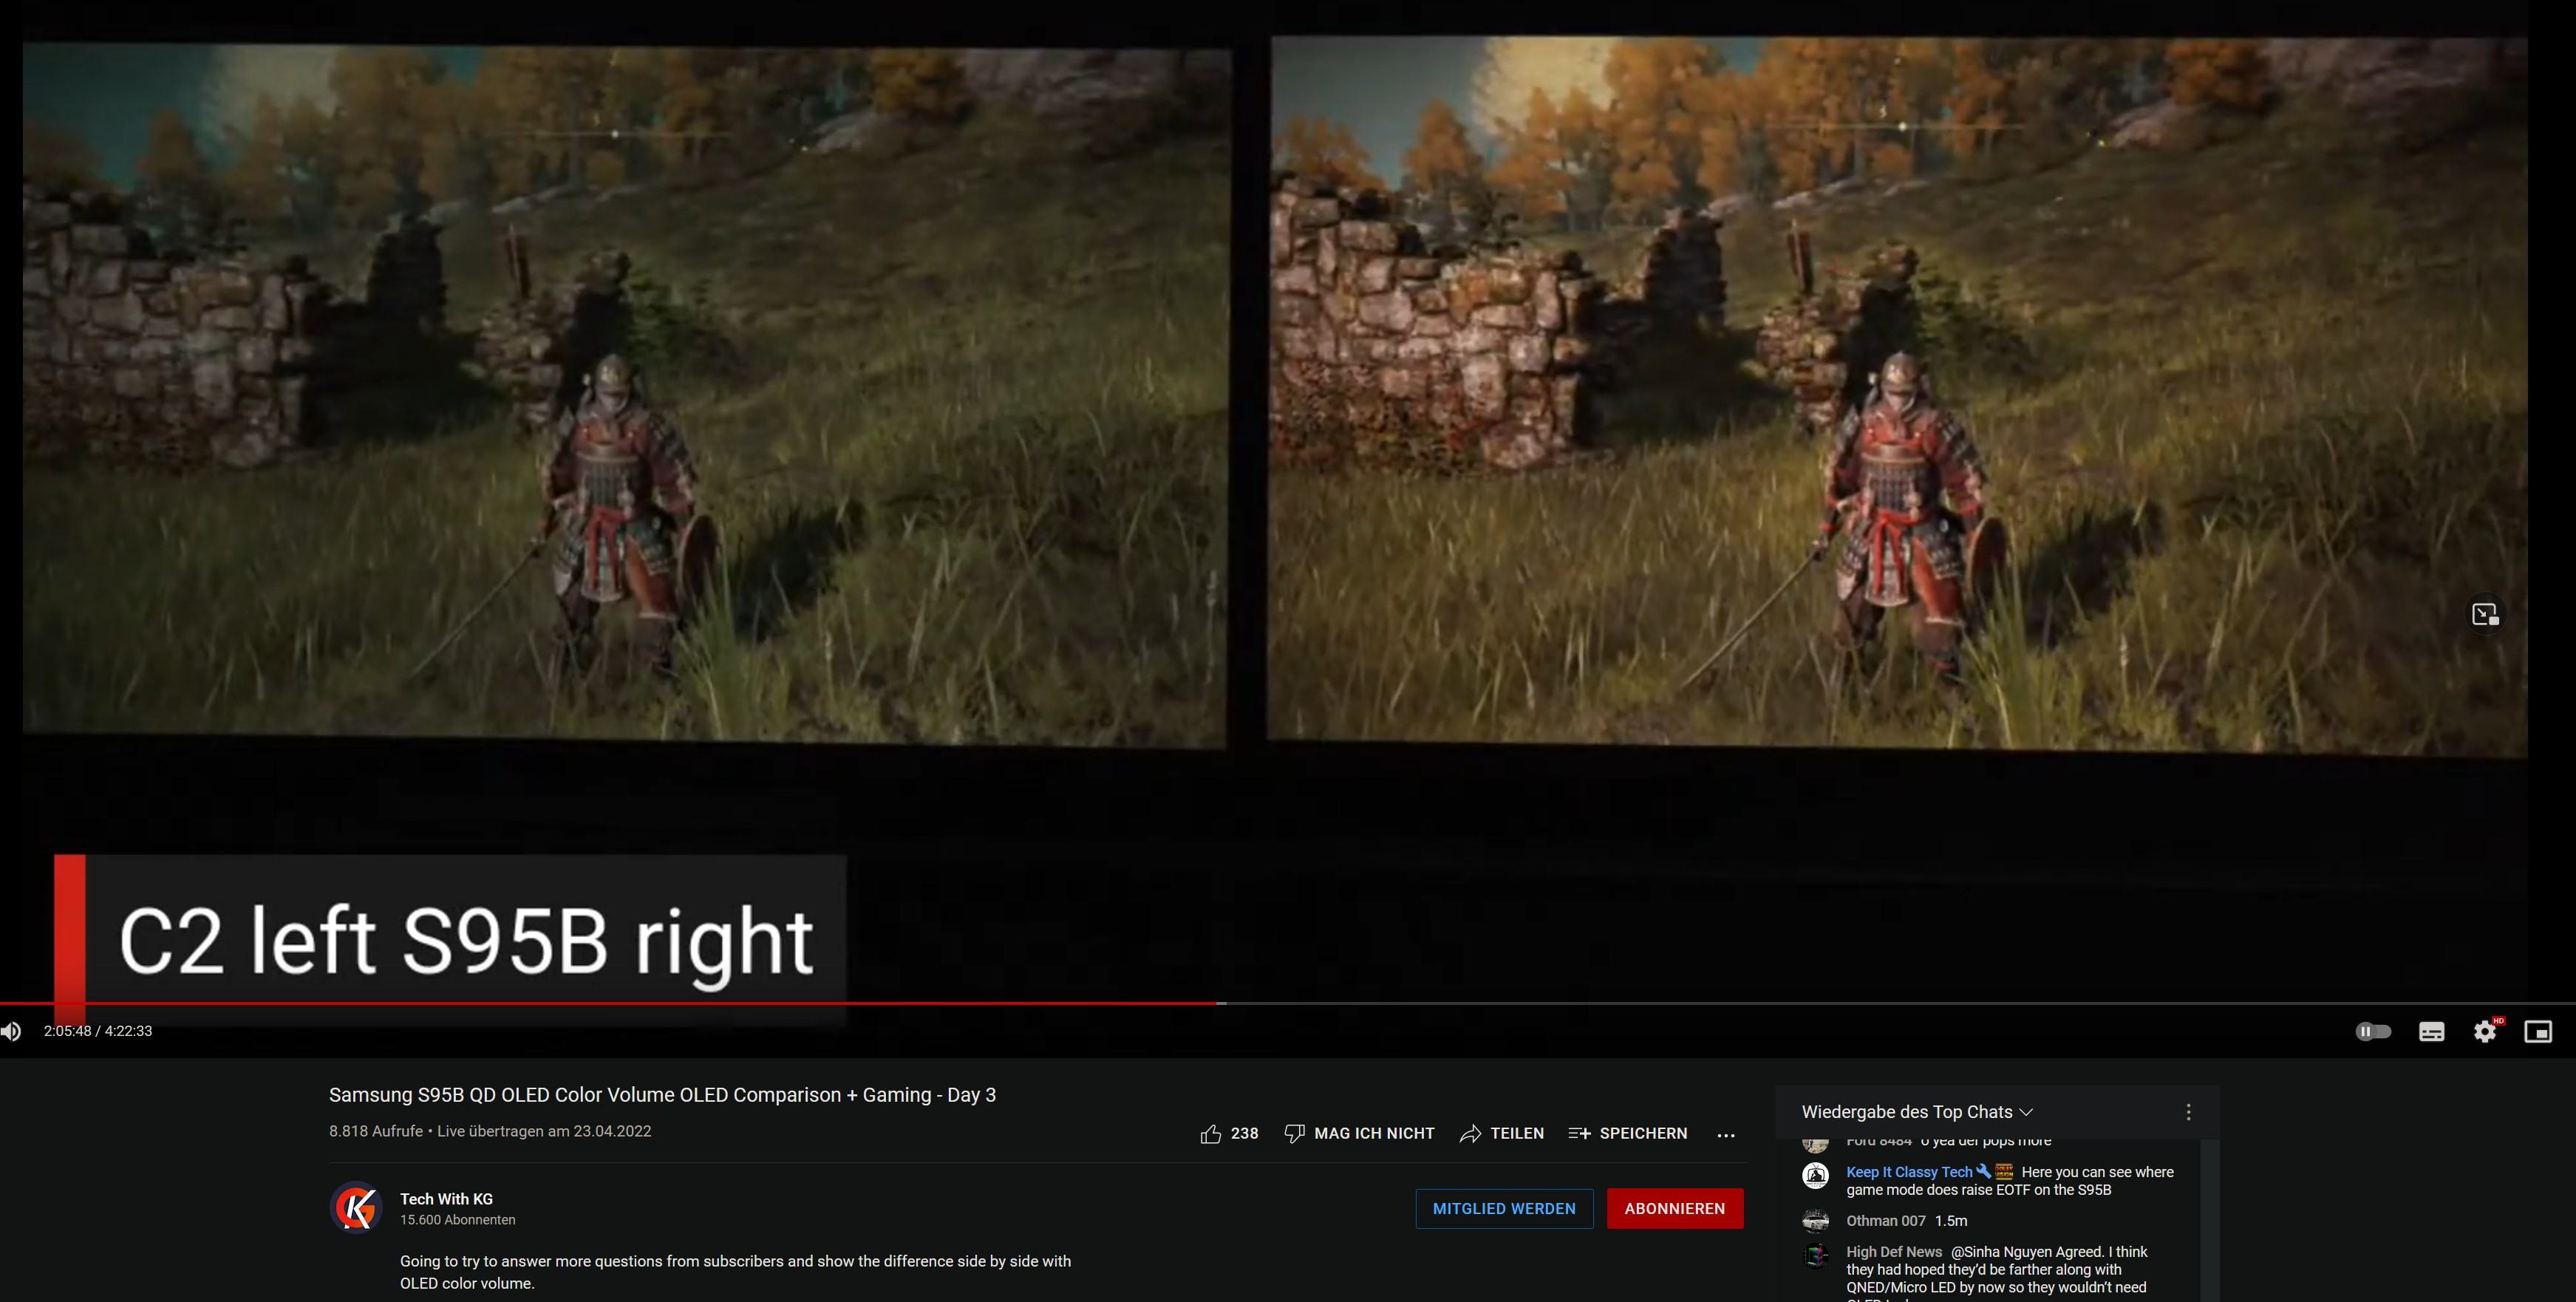Click the Keep It Classy Tech username
Screen dimensions: 2576x1302
(x=1909, y=1172)
